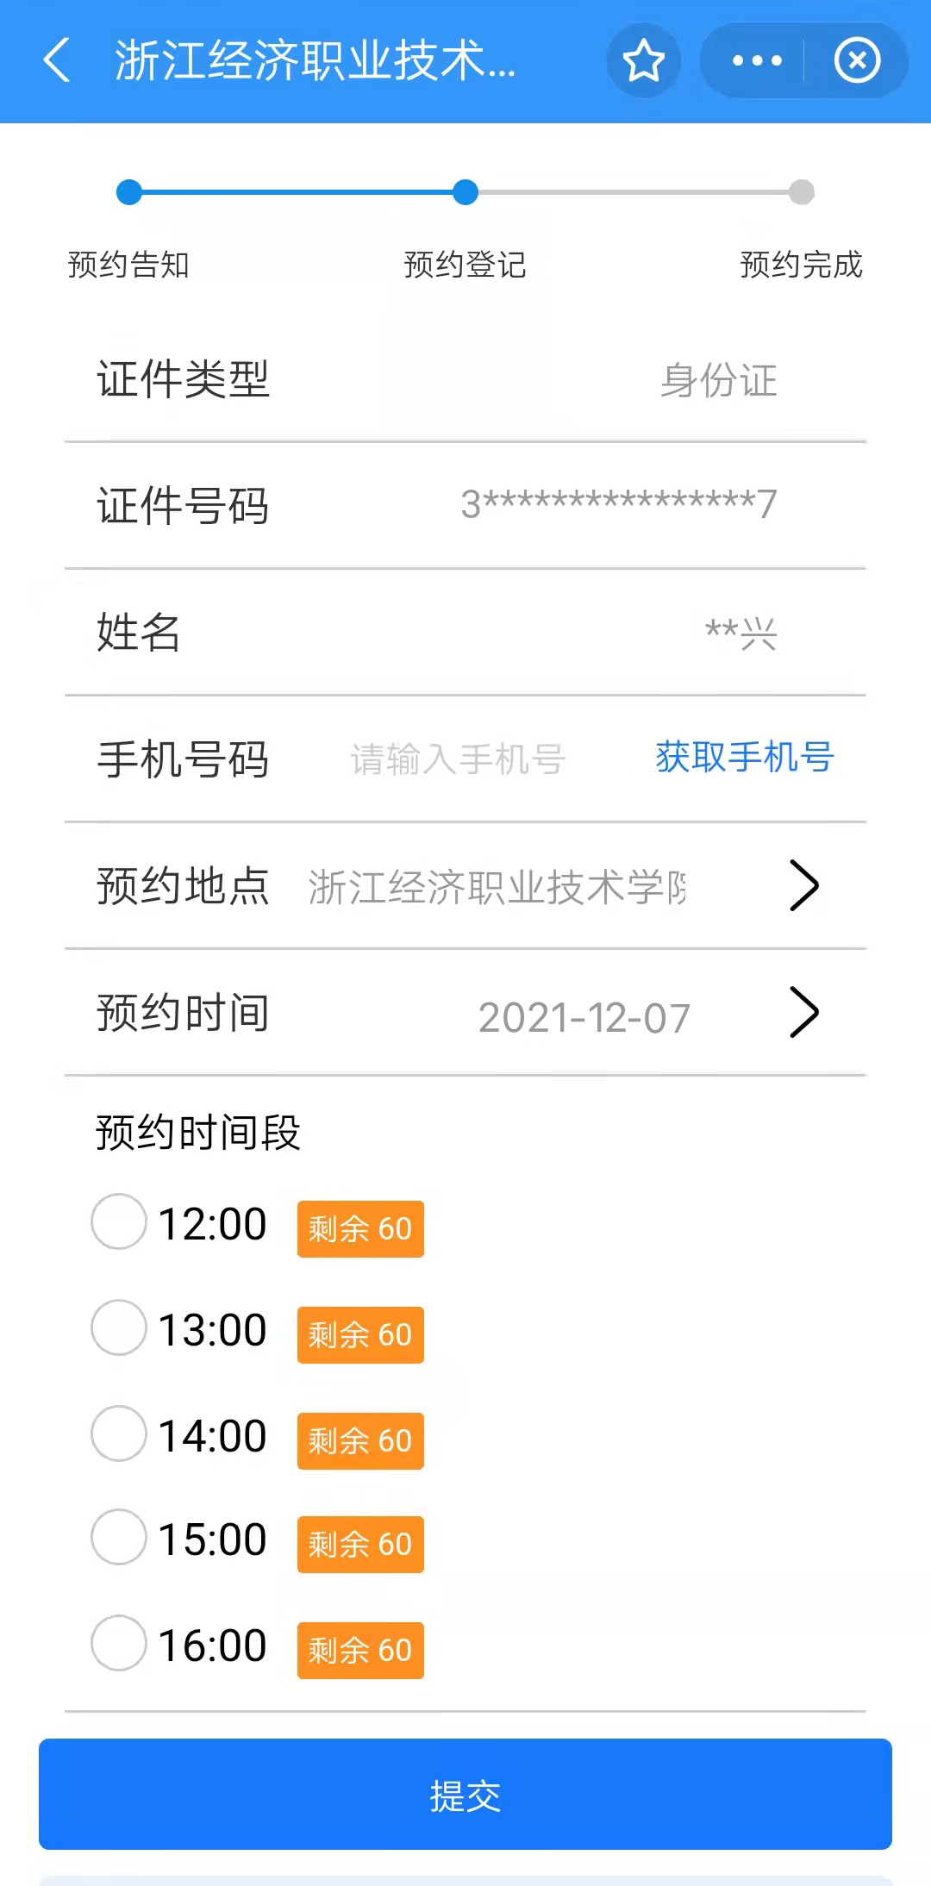The width and height of the screenshot is (931, 1886).
Task: Pick the 15:00 time slot
Action: coord(119,1537)
